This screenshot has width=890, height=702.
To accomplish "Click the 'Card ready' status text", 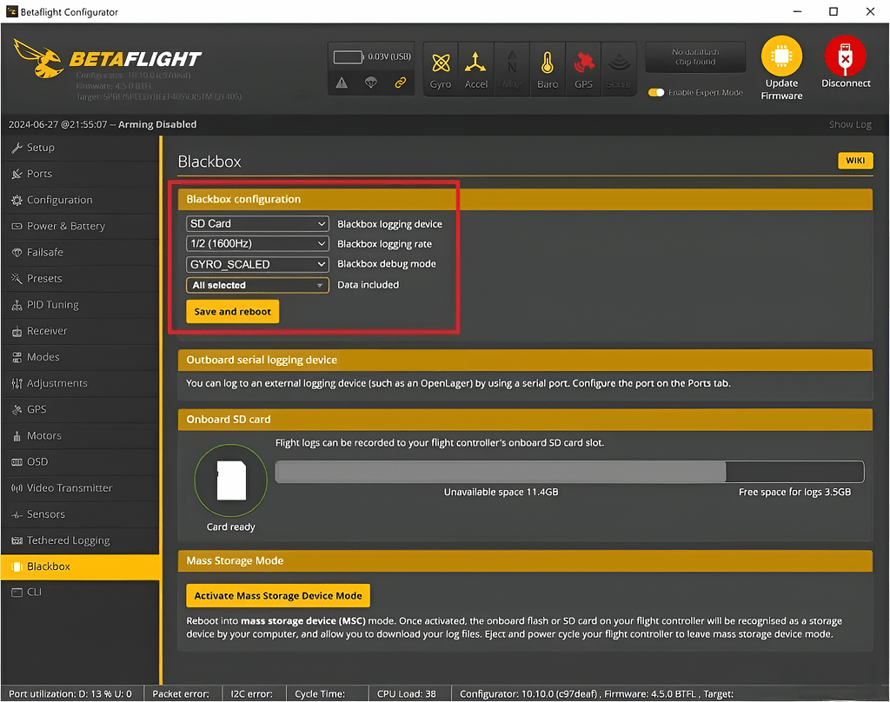I will click(231, 526).
